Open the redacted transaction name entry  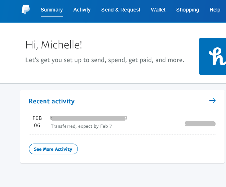pyautogui.click(x=88, y=118)
